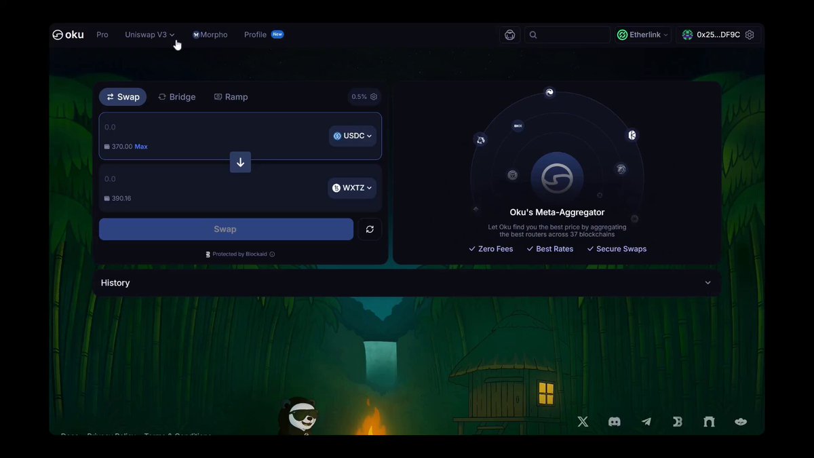The image size is (814, 458).
Task: Click the 390.16 WXTZ balance text
Action: point(121,199)
